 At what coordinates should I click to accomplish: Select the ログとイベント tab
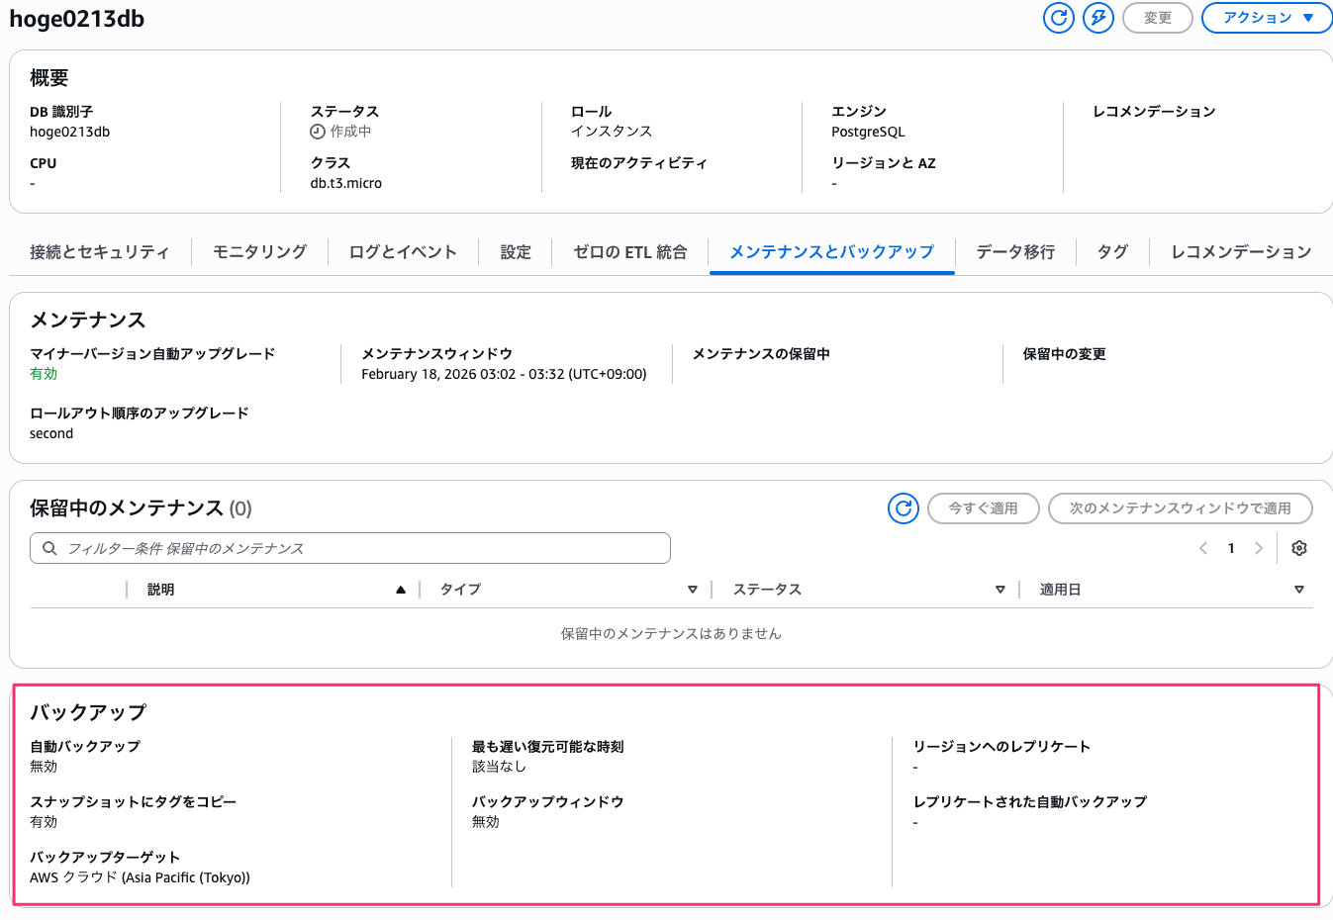pos(403,252)
